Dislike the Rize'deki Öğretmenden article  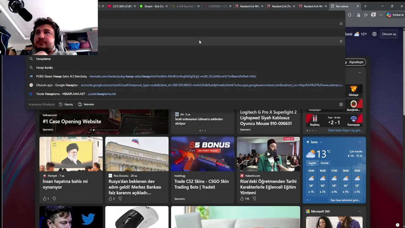[254, 199]
